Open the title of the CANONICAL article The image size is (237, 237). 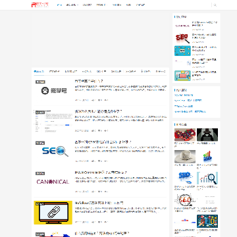(101, 172)
